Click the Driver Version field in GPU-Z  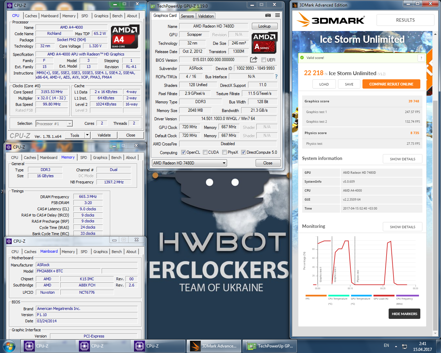(x=228, y=119)
